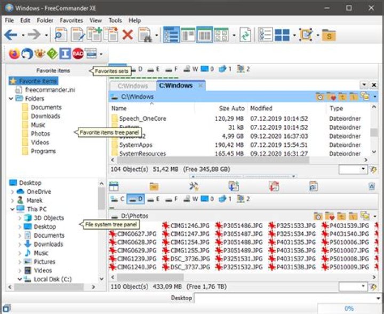
Task: Open the lower panel filter dropdown
Action: tap(363, 286)
